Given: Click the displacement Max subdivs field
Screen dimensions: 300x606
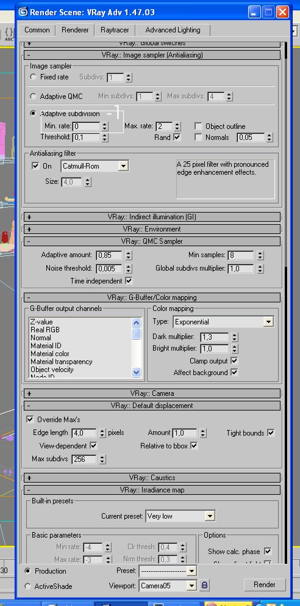Looking at the screenshot, I should [x=85, y=459].
